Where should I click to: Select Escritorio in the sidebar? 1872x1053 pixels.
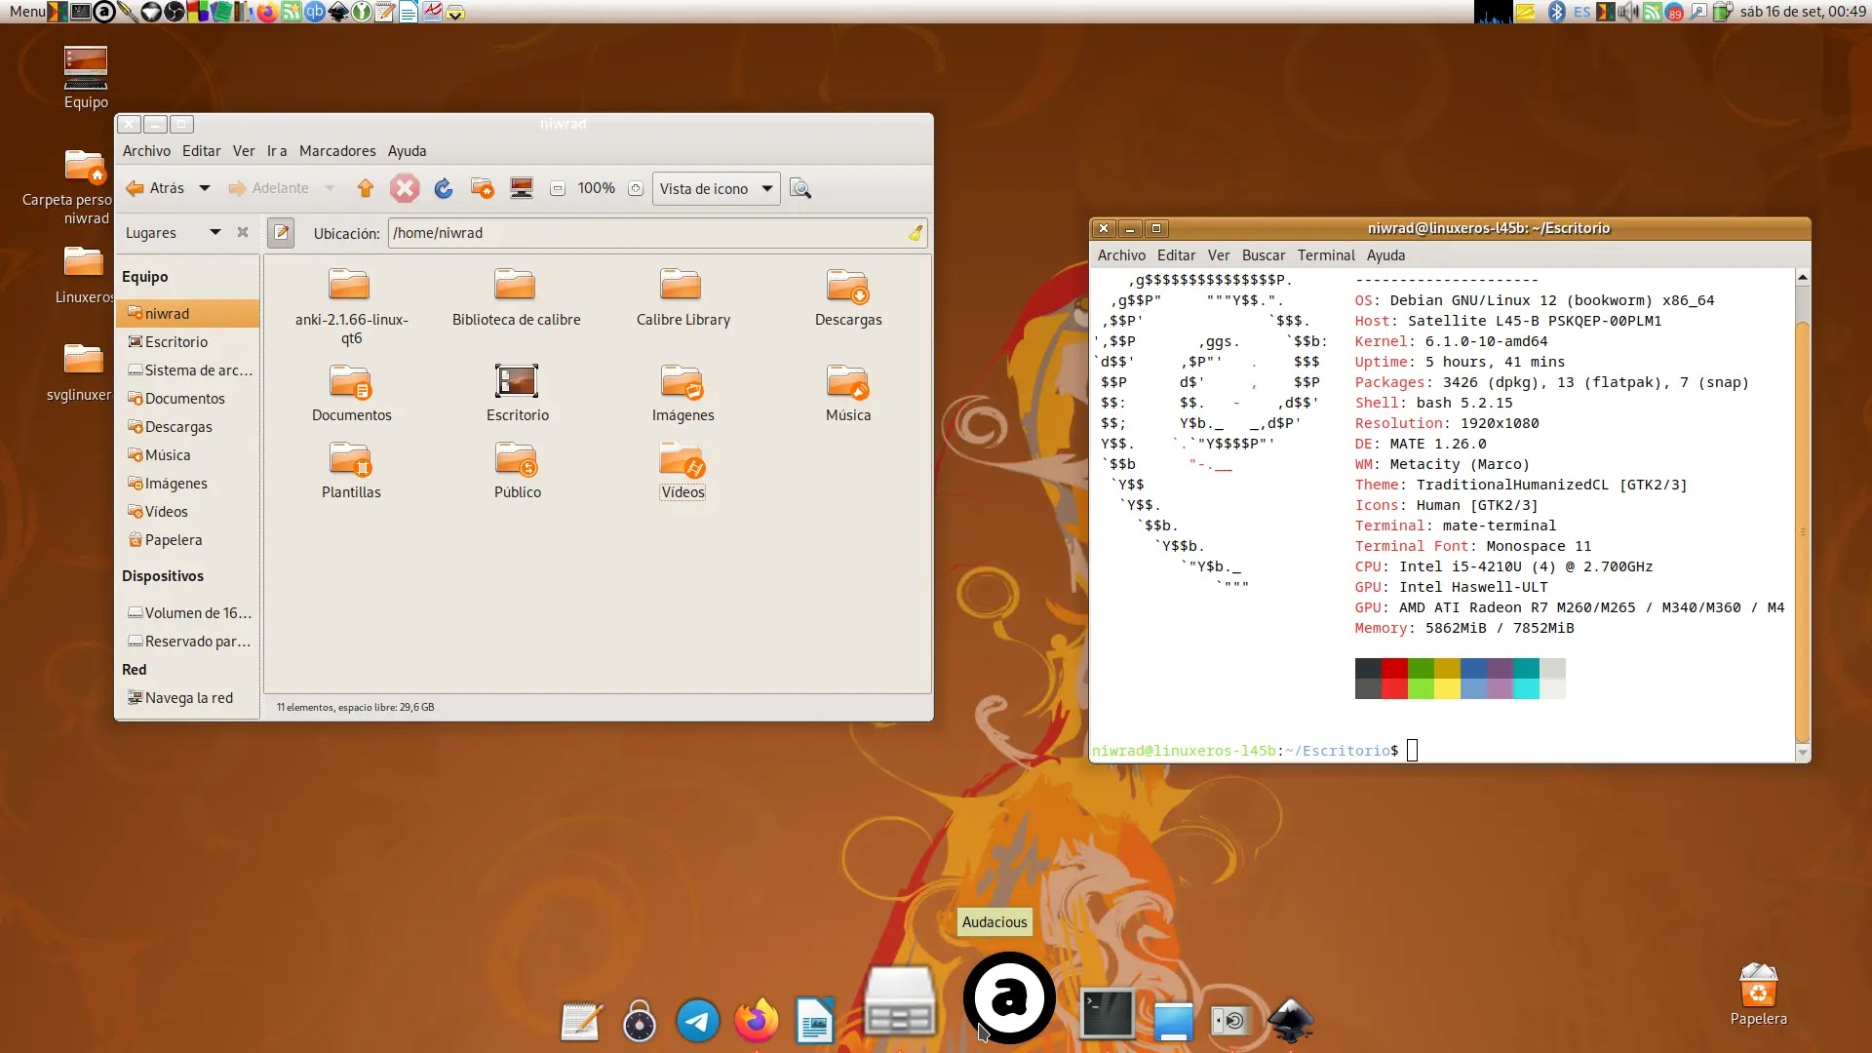click(x=187, y=342)
